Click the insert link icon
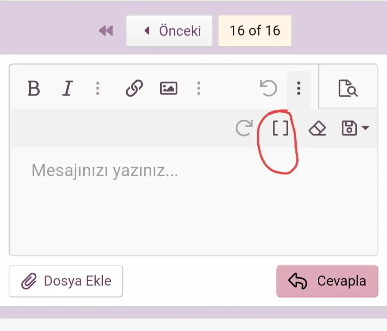Screen dimensions: 387x331 (x=134, y=89)
